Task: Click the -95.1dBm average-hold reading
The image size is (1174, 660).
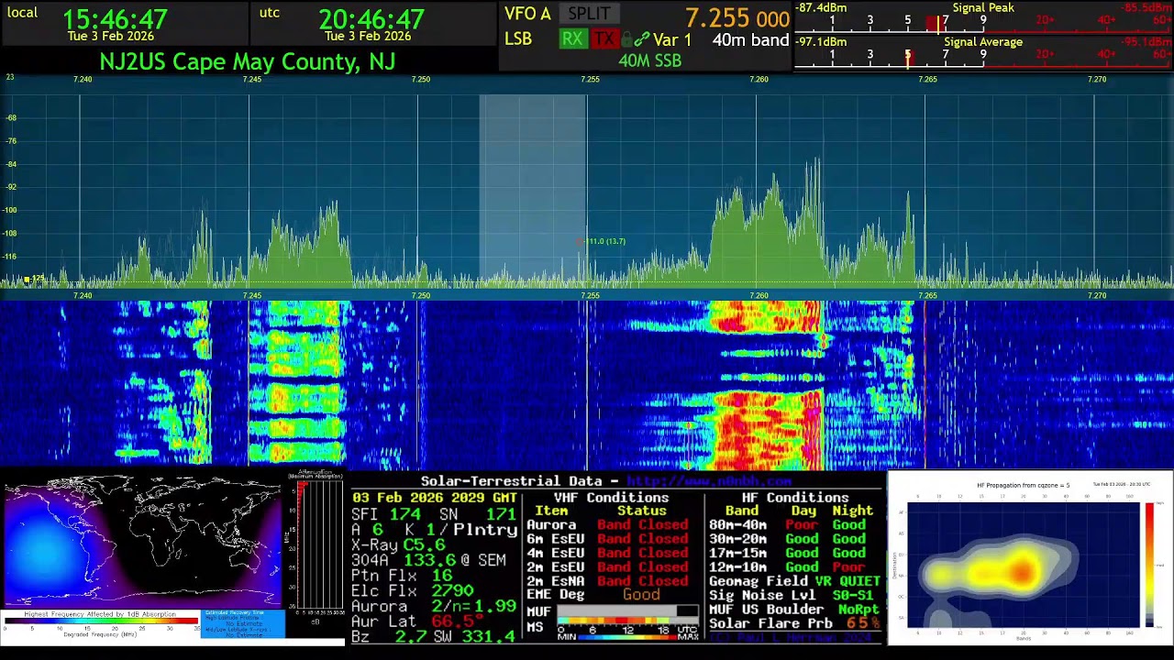Action: pyautogui.click(x=1146, y=42)
